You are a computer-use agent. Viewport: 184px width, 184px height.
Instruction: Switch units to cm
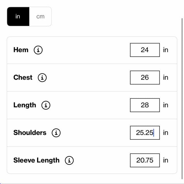pyautogui.click(x=41, y=17)
